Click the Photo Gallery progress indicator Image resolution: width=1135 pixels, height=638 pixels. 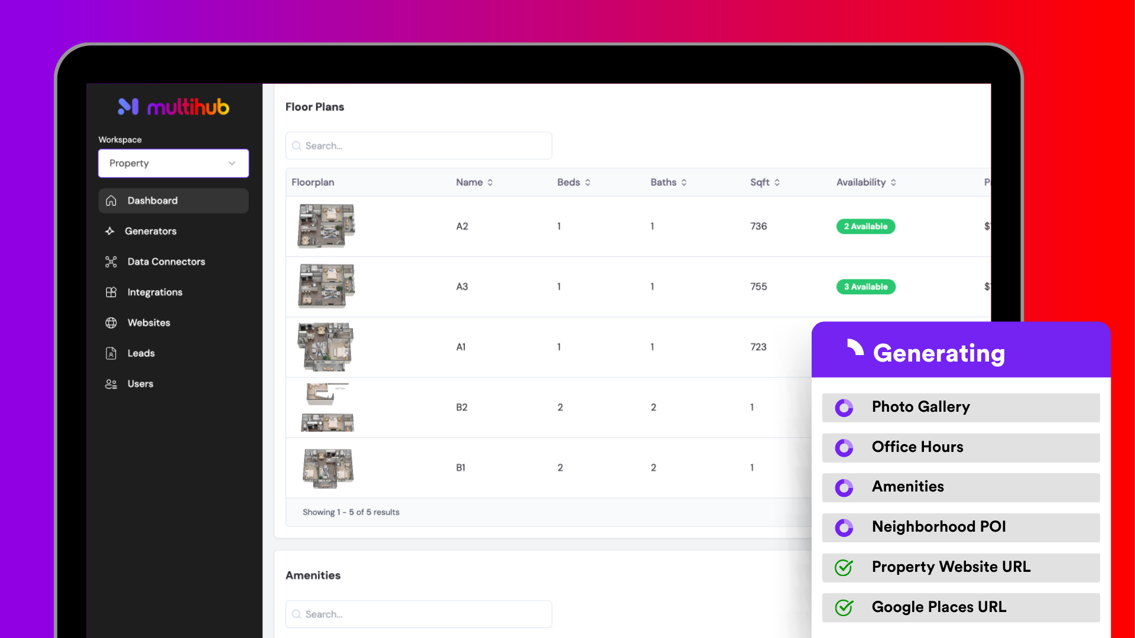click(844, 408)
